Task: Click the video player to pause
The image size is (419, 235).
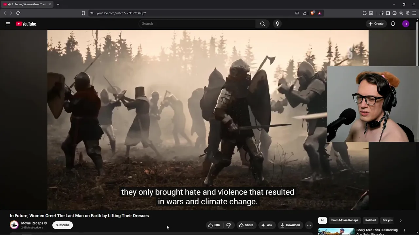Action: pyautogui.click(x=208, y=120)
